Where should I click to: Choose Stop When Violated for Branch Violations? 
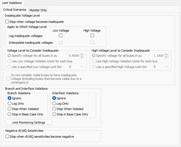[10, 109]
